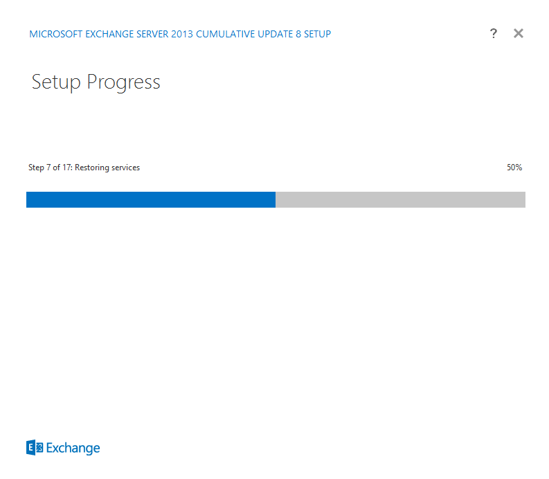Click the gray unfilled portion of progress bar
Image resolution: width=549 pixels, height=479 pixels.
[x=401, y=199]
